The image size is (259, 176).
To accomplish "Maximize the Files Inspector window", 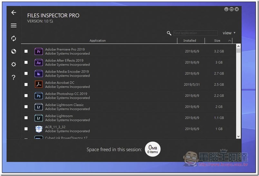I will pyautogui.click(x=231, y=9).
